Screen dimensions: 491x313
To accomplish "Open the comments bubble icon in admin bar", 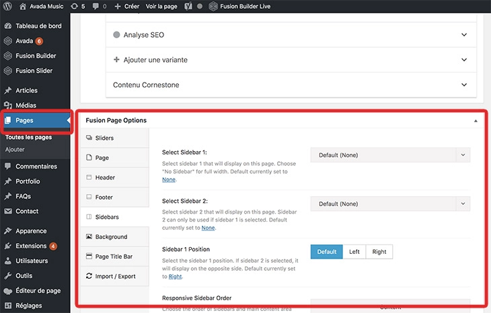I will click(96, 6).
